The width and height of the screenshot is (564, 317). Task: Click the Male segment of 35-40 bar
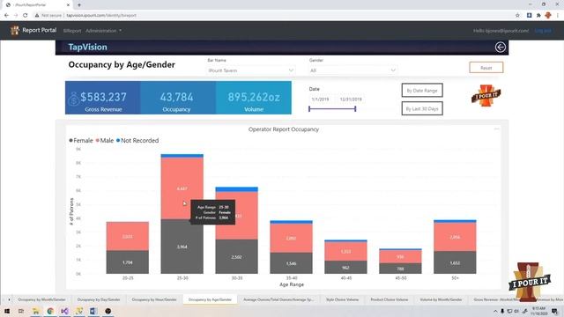pyautogui.click(x=292, y=238)
